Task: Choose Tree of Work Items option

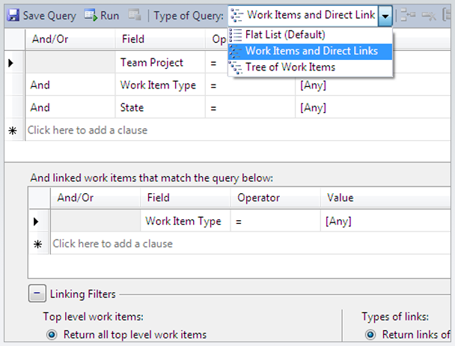Action: pyautogui.click(x=290, y=67)
